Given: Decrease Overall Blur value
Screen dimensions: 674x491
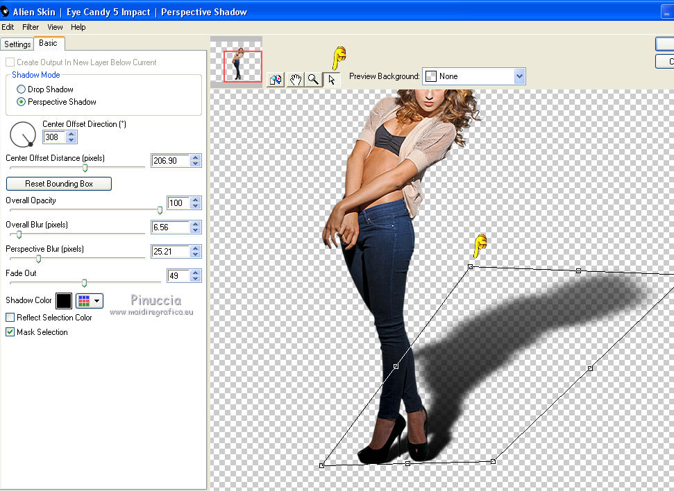Looking at the screenshot, I should (196, 230).
